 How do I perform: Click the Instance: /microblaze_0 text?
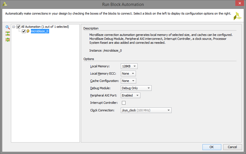(x=105, y=50)
